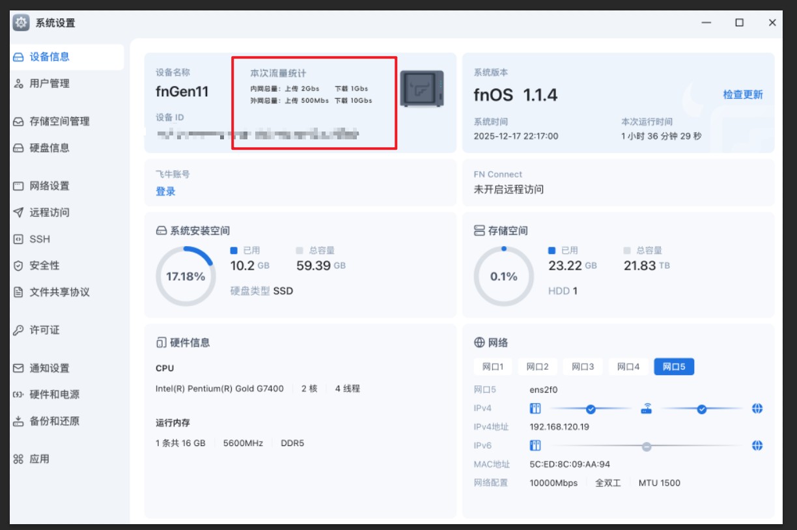This screenshot has width=797, height=530.
Task: Click the 存储空间管理 disk icon
Action: pos(18,122)
